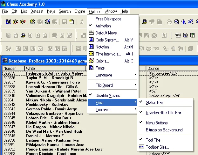Toggle the Menu Buttons option
198x155 pixels.
click(x=165, y=123)
